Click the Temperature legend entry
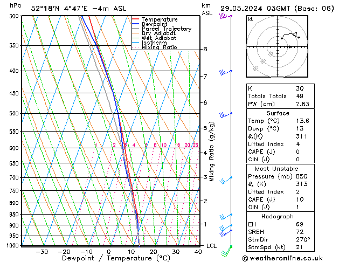Screen dimensions: 339x262 155,19
